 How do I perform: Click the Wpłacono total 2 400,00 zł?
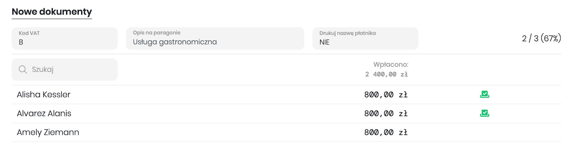[386, 74]
